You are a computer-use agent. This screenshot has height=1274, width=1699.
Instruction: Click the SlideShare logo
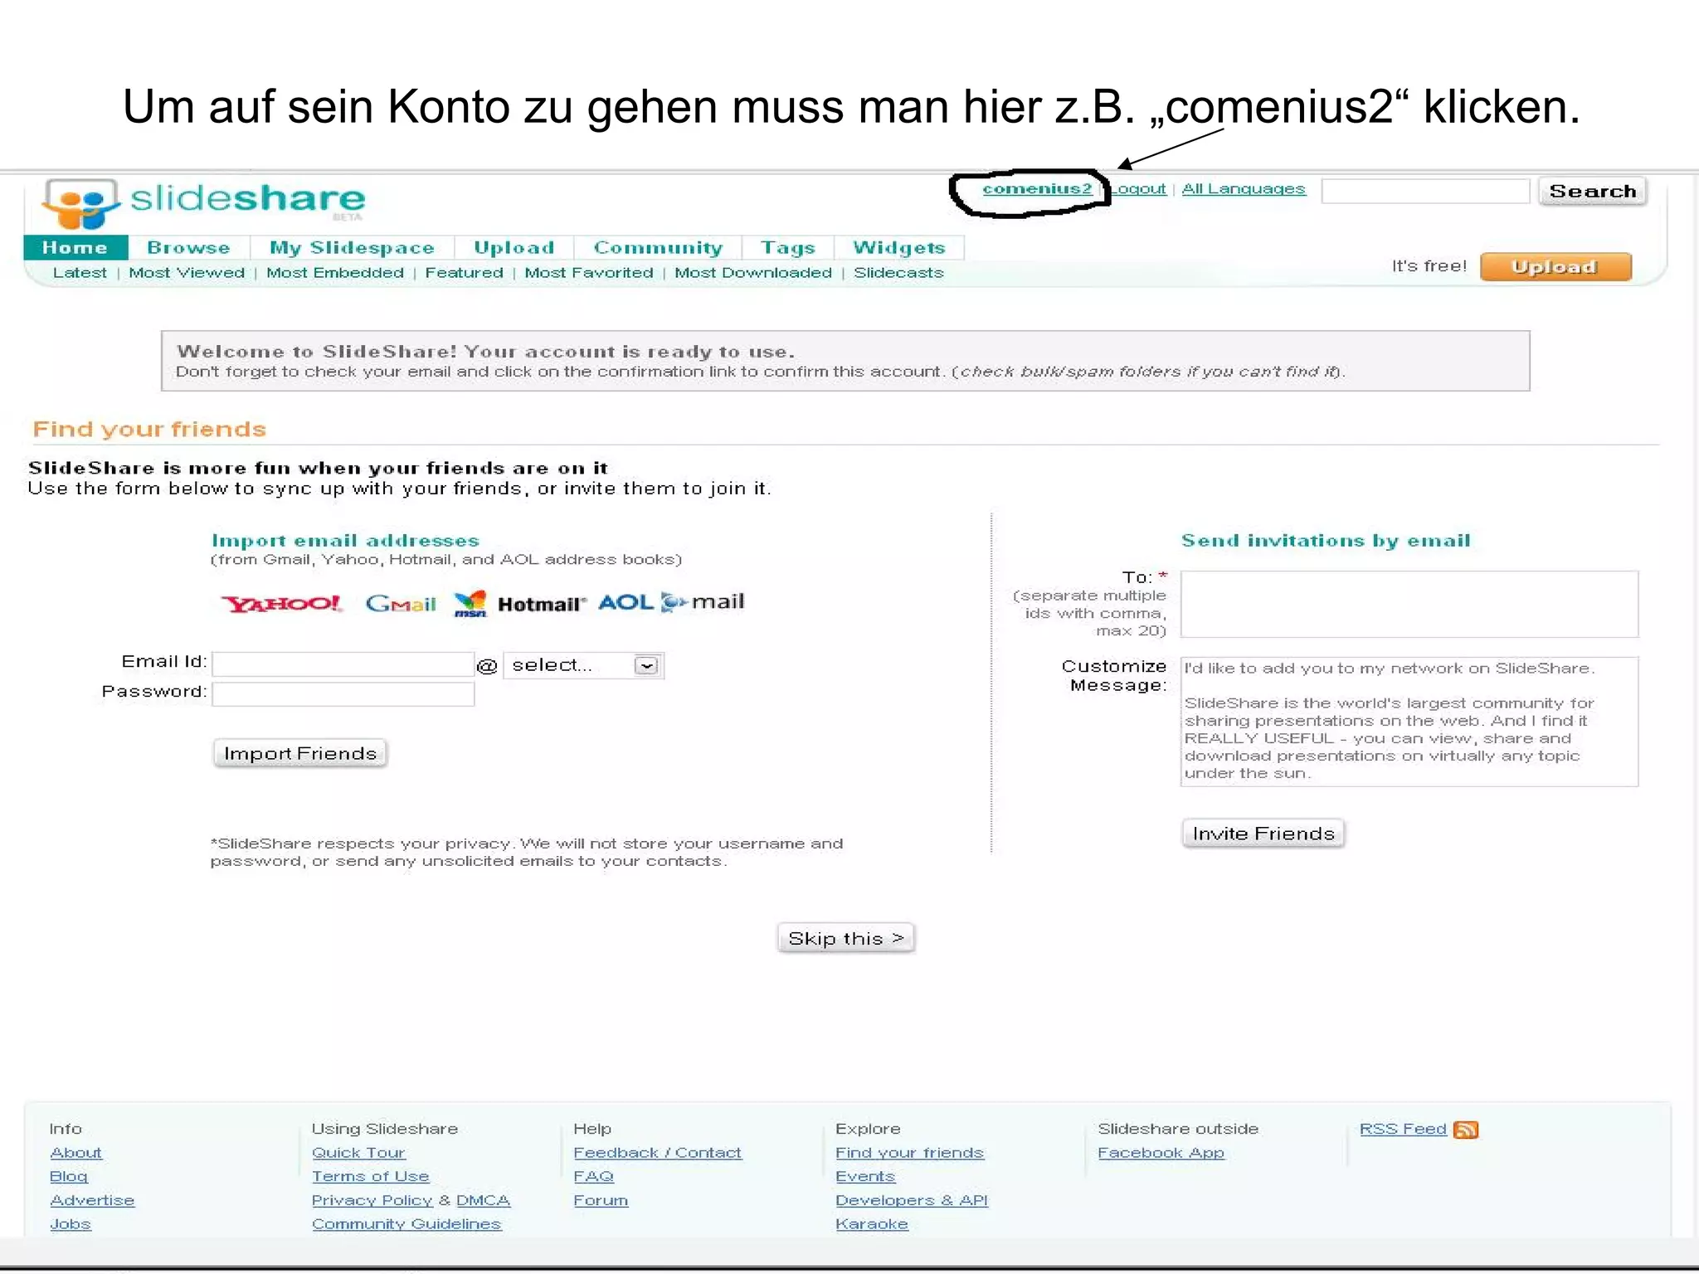(204, 202)
